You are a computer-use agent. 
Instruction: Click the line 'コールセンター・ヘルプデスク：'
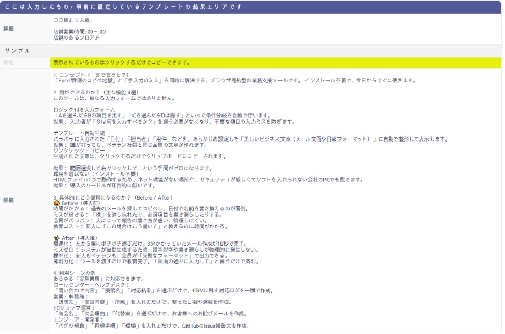pos(91,285)
